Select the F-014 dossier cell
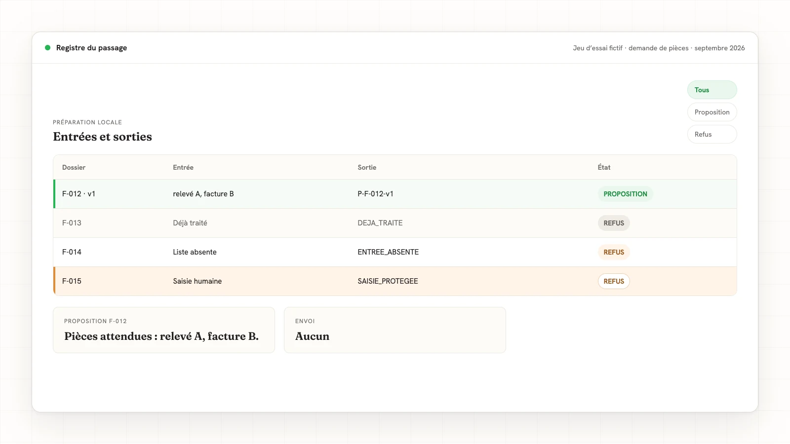 [72, 252]
